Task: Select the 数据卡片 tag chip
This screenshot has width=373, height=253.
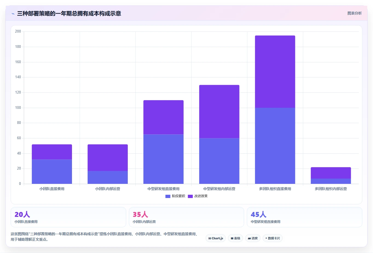Action: (273, 238)
